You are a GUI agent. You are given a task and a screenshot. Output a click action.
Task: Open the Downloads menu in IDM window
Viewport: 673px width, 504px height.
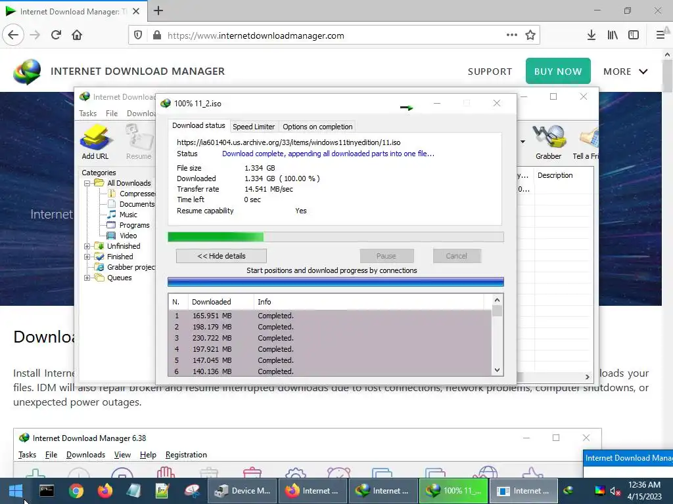(141, 113)
